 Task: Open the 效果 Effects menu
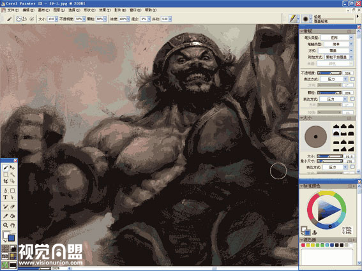(x=105, y=10)
